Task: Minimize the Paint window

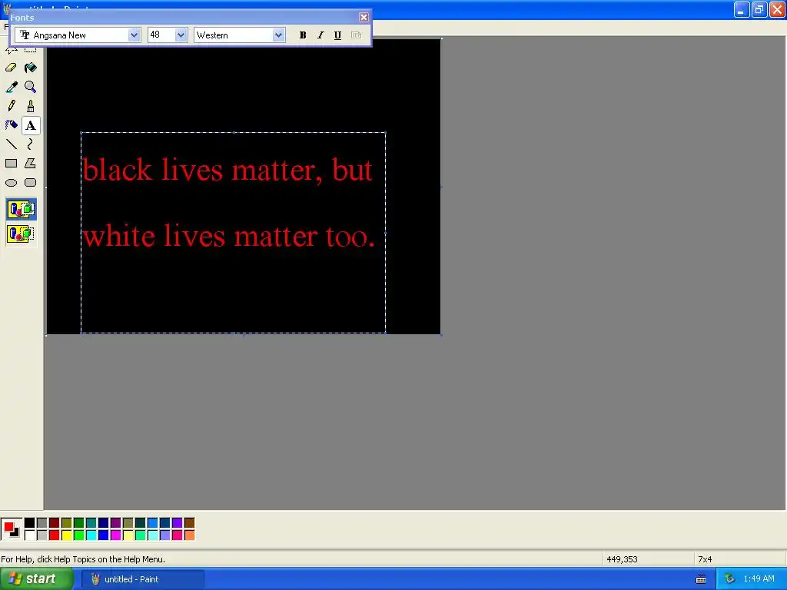Action: 742,9
